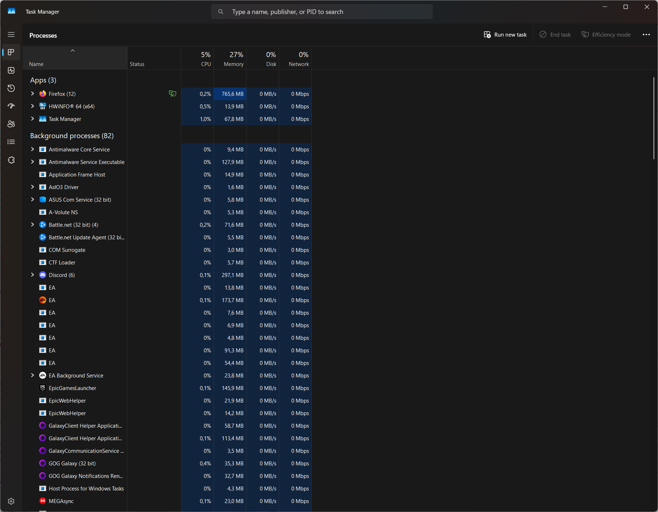Expand the HWiNFO 64 process group
658x512 pixels.
coord(32,106)
